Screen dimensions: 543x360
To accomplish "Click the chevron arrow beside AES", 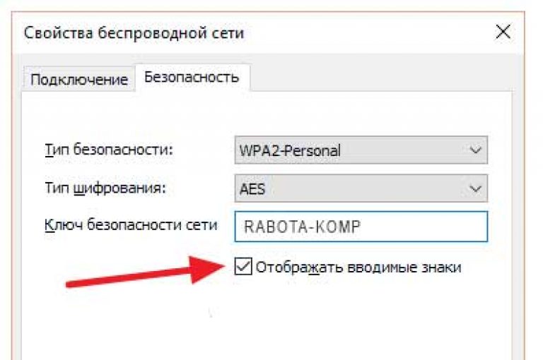I will pyautogui.click(x=475, y=188).
